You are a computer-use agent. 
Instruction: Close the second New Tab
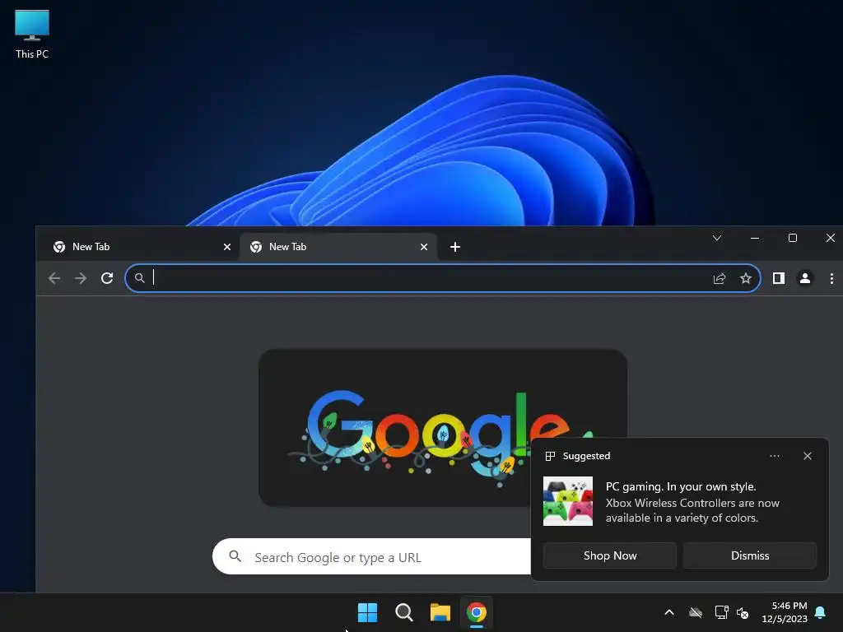(424, 247)
